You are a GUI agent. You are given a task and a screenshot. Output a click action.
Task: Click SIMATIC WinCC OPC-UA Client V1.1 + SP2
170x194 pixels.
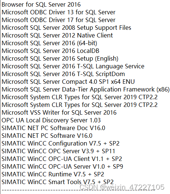coord(62,159)
